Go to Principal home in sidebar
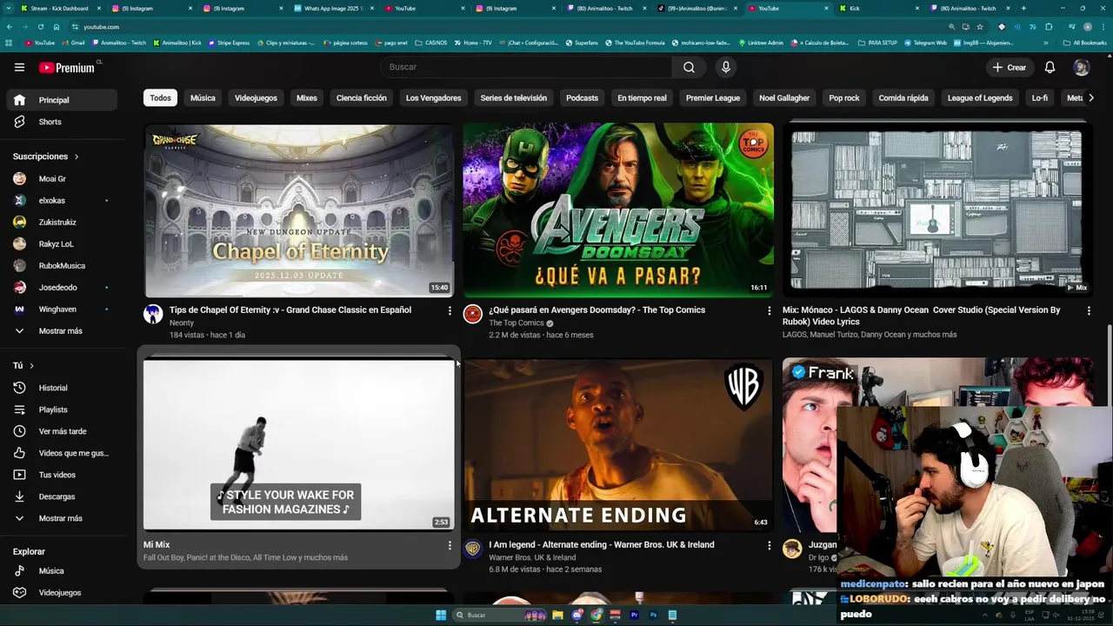The height and width of the screenshot is (626, 1113). (60, 100)
